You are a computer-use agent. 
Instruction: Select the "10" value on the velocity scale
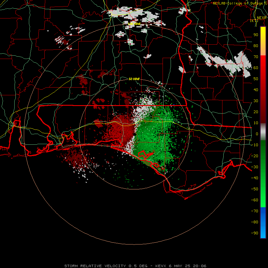point(256,123)
